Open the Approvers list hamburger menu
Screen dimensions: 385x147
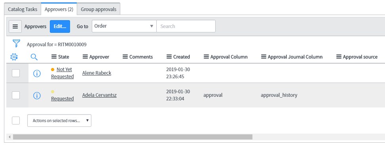(x=15, y=26)
